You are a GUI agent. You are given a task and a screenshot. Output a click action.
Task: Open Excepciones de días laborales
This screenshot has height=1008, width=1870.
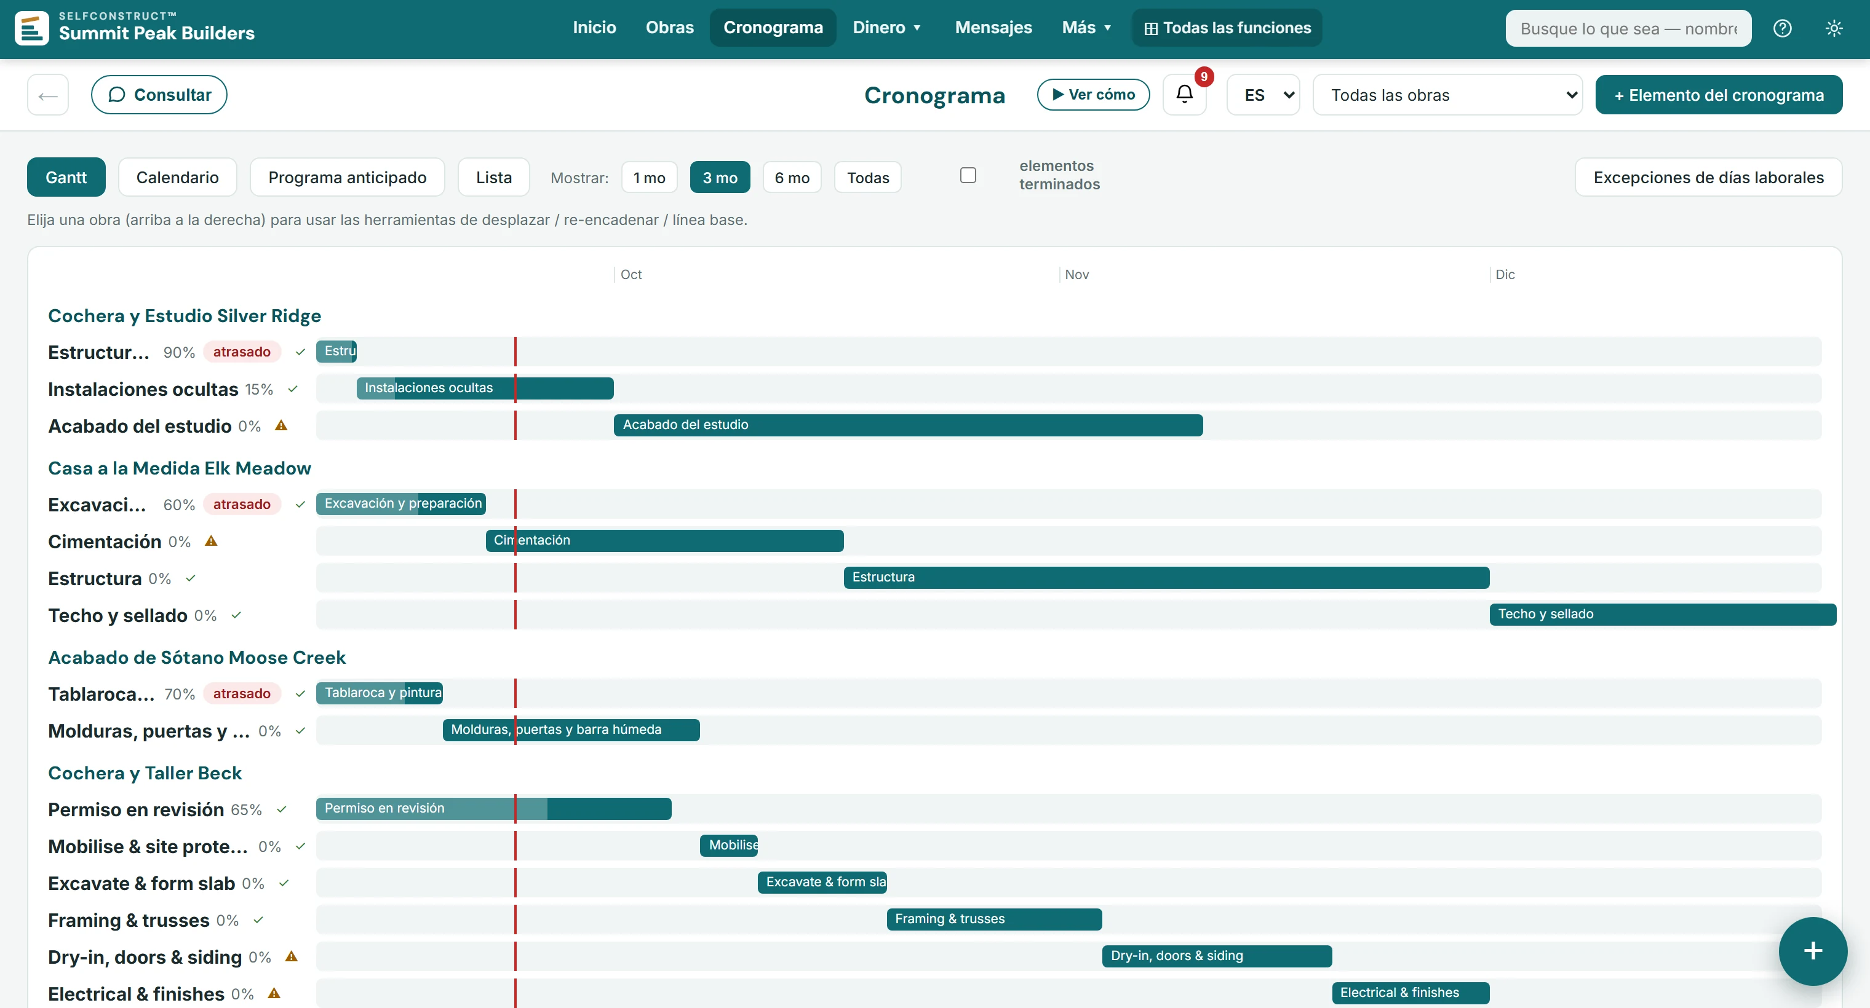(1708, 178)
